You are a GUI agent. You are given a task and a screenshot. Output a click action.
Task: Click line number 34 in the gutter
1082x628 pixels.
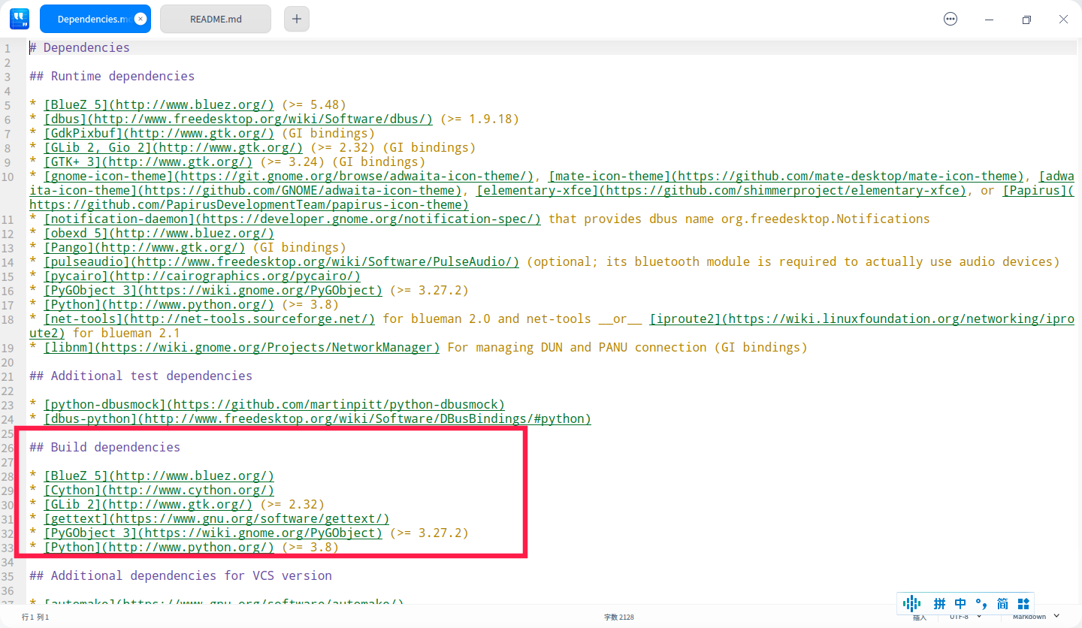[8, 561]
